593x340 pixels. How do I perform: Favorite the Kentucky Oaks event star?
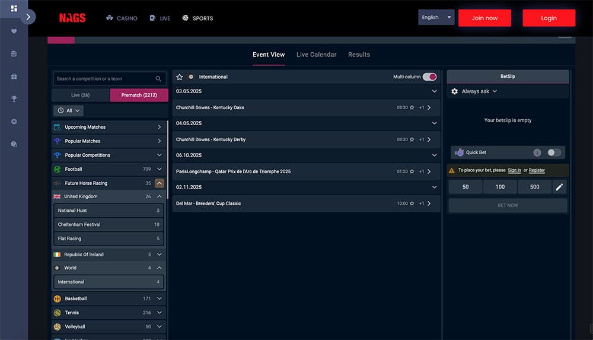click(412, 107)
